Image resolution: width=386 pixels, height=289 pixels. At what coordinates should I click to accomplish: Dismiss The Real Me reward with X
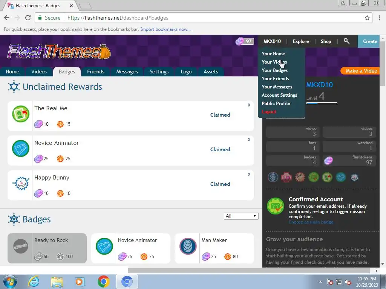pyautogui.click(x=249, y=105)
